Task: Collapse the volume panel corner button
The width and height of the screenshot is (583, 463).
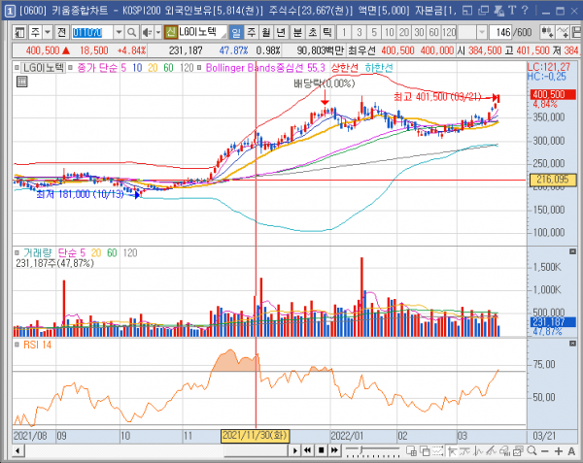Action: 572,251
